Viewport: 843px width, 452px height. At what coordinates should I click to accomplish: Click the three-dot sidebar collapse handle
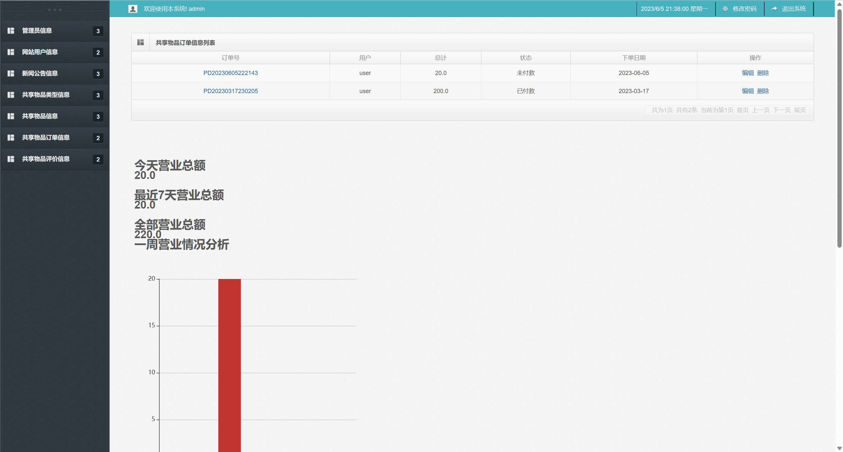tap(55, 10)
